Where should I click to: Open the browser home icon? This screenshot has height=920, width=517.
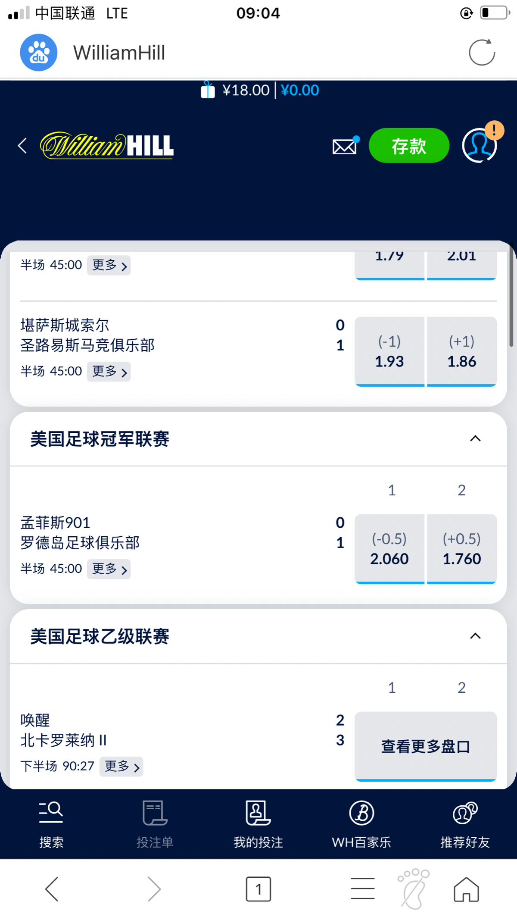(x=466, y=889)
